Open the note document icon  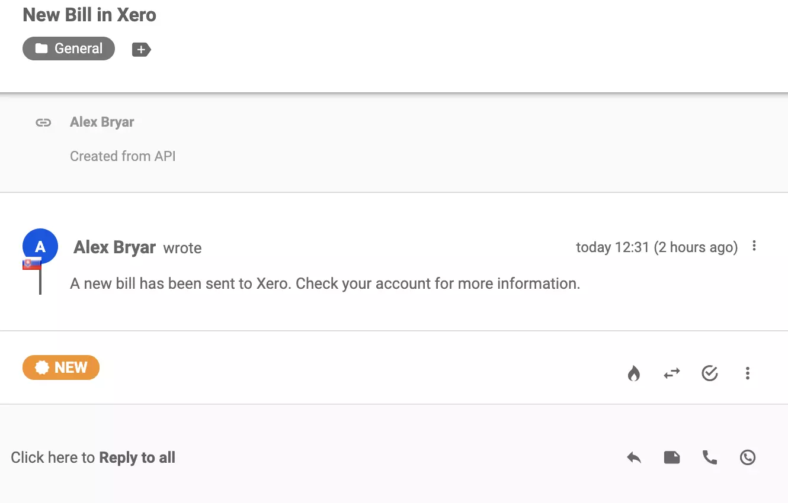pyautogui.click(x=671, y=457)
